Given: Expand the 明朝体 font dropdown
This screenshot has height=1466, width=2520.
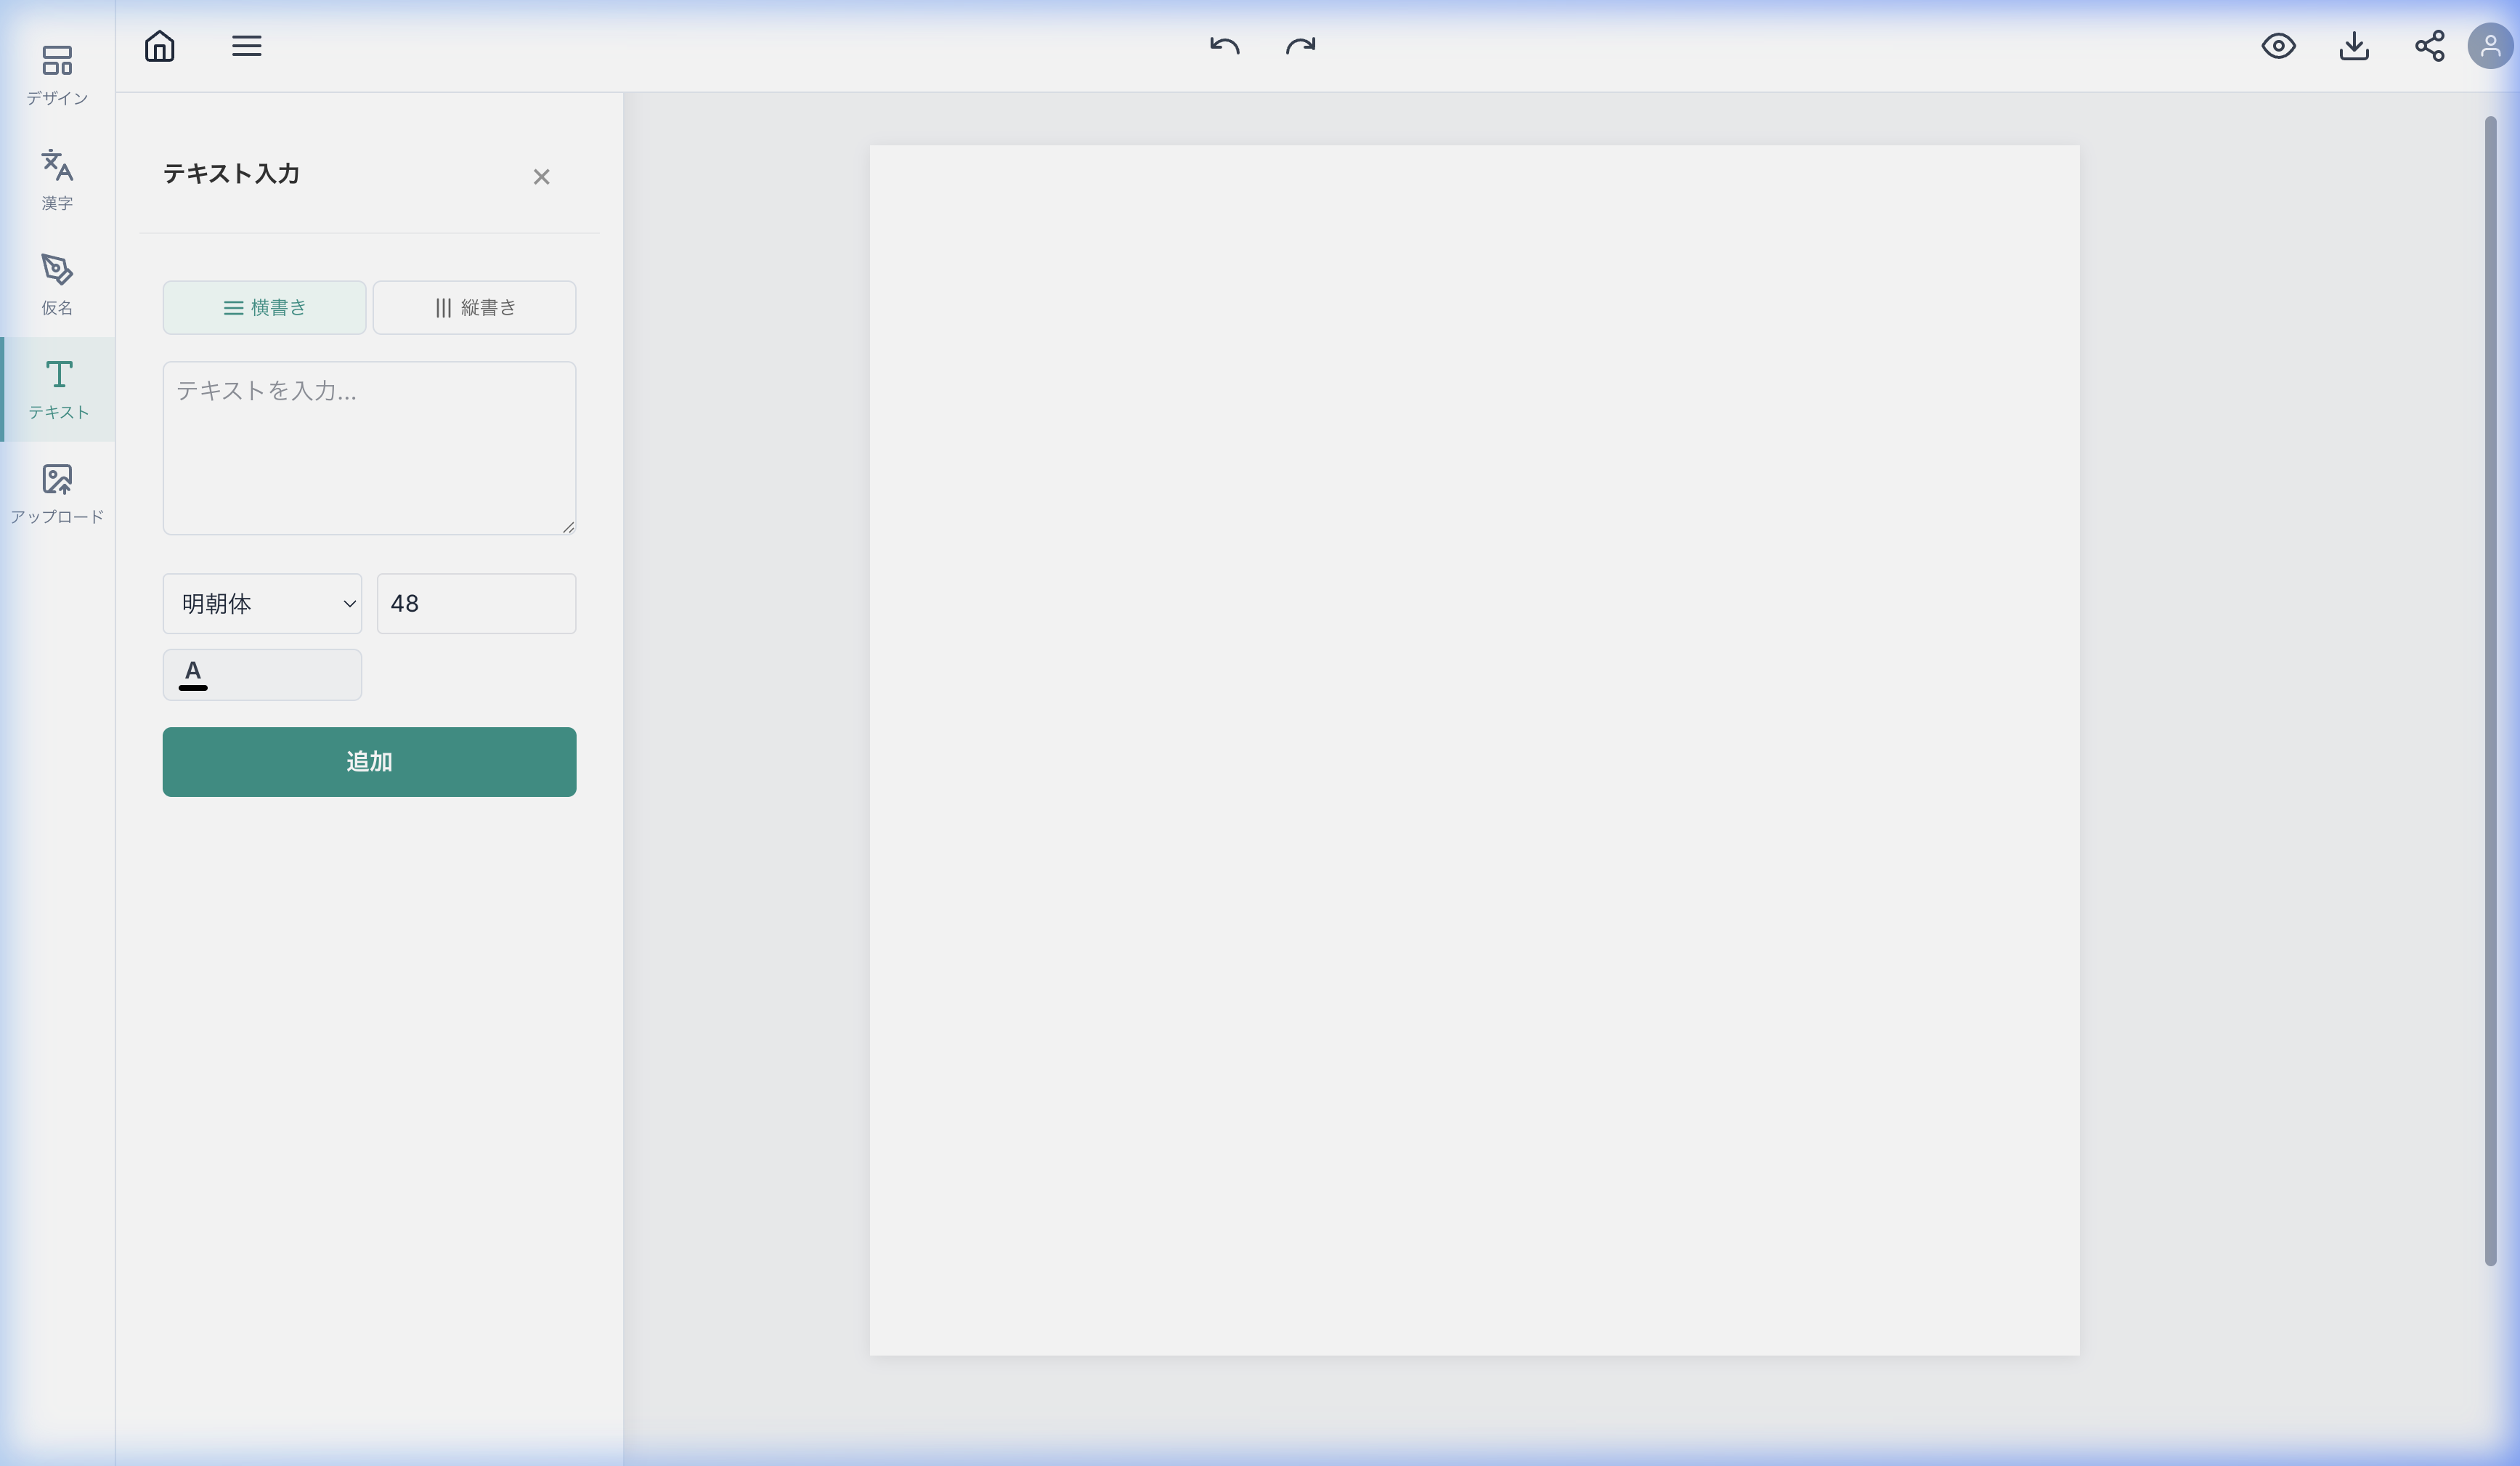Looking at the screenshot, I should pyautogui.click(x=262, y=604).
